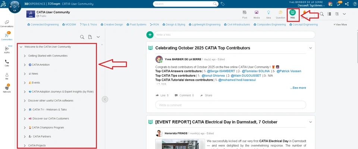The image size is (358, 149).
Task: Expand the Events tree node
Action: coord(25,83)
